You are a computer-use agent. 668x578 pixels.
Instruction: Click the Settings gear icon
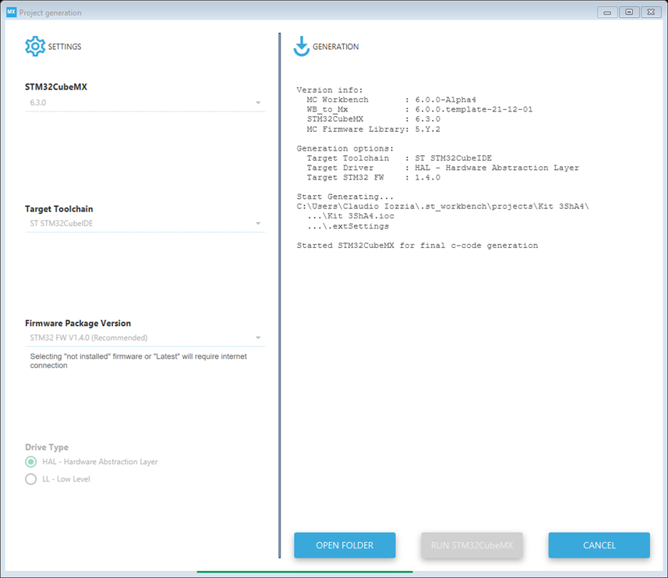pos(35,47)
